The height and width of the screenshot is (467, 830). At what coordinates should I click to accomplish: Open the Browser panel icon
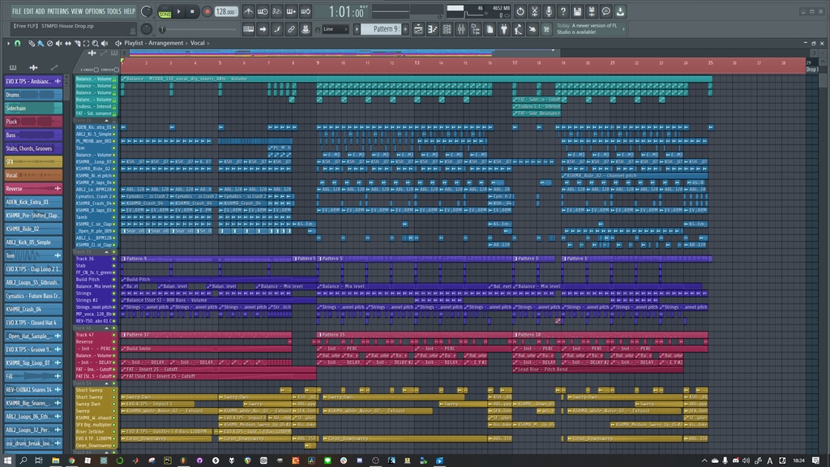point(475,30)
